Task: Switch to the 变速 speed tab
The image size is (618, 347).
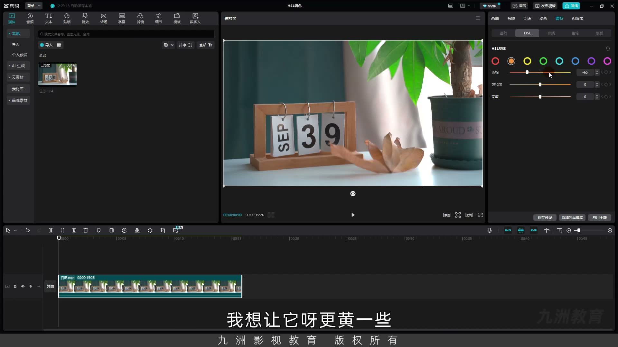Action: pos(527,18)
